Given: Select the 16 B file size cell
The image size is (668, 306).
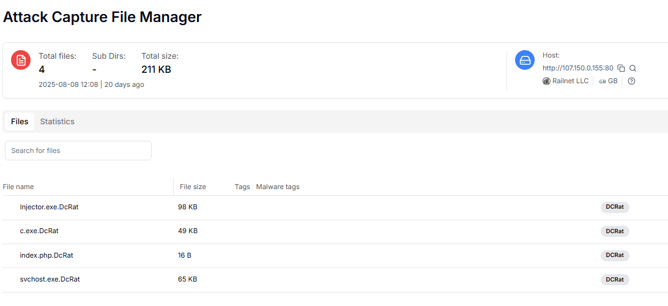Looking at the screenshot, I should tap(185, 255).
